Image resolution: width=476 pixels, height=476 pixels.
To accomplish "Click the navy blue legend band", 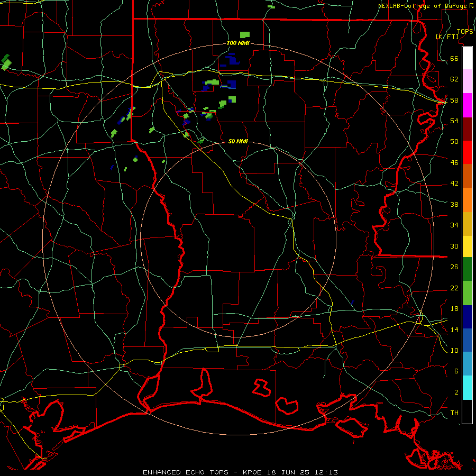I will (467, 317).
